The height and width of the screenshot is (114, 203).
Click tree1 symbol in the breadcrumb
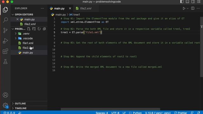point(76,15)
